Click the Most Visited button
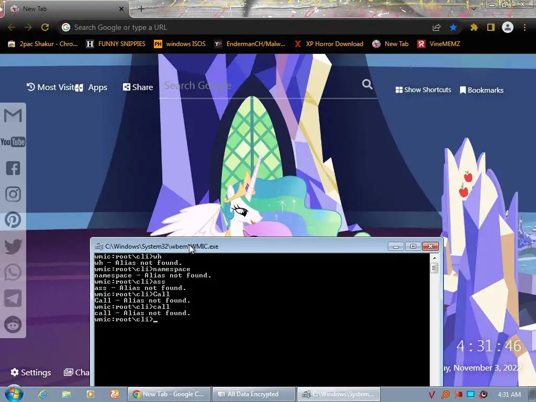 point(51,87)
